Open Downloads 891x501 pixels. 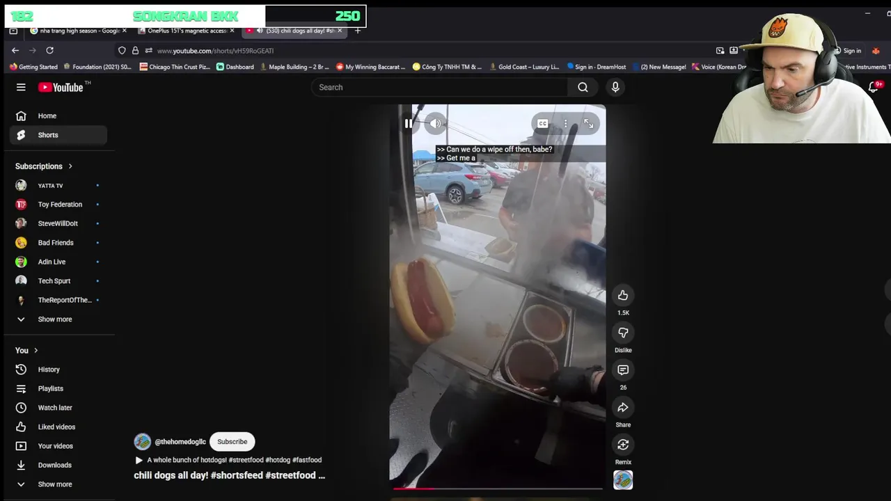(58, 465)
